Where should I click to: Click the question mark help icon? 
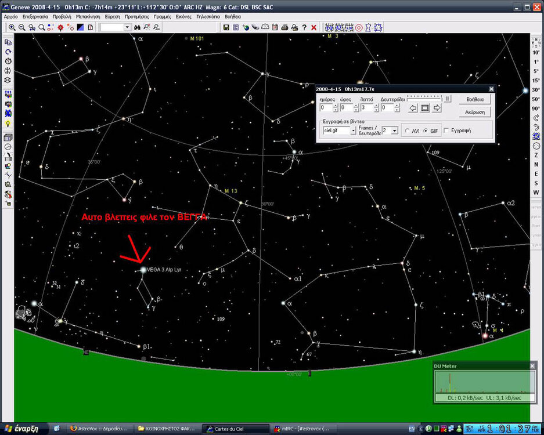coord(304,27)
